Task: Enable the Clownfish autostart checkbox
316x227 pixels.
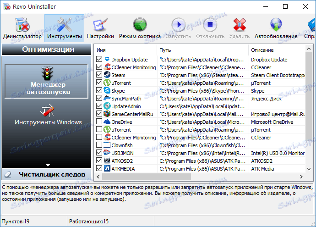Action: click(99, 145)
